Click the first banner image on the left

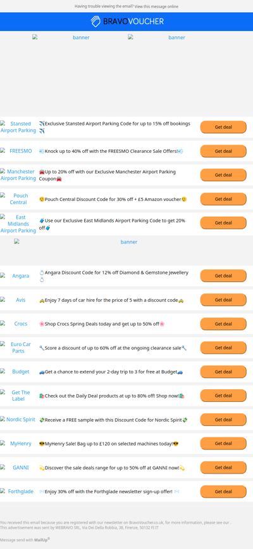(x=78, y=37)
